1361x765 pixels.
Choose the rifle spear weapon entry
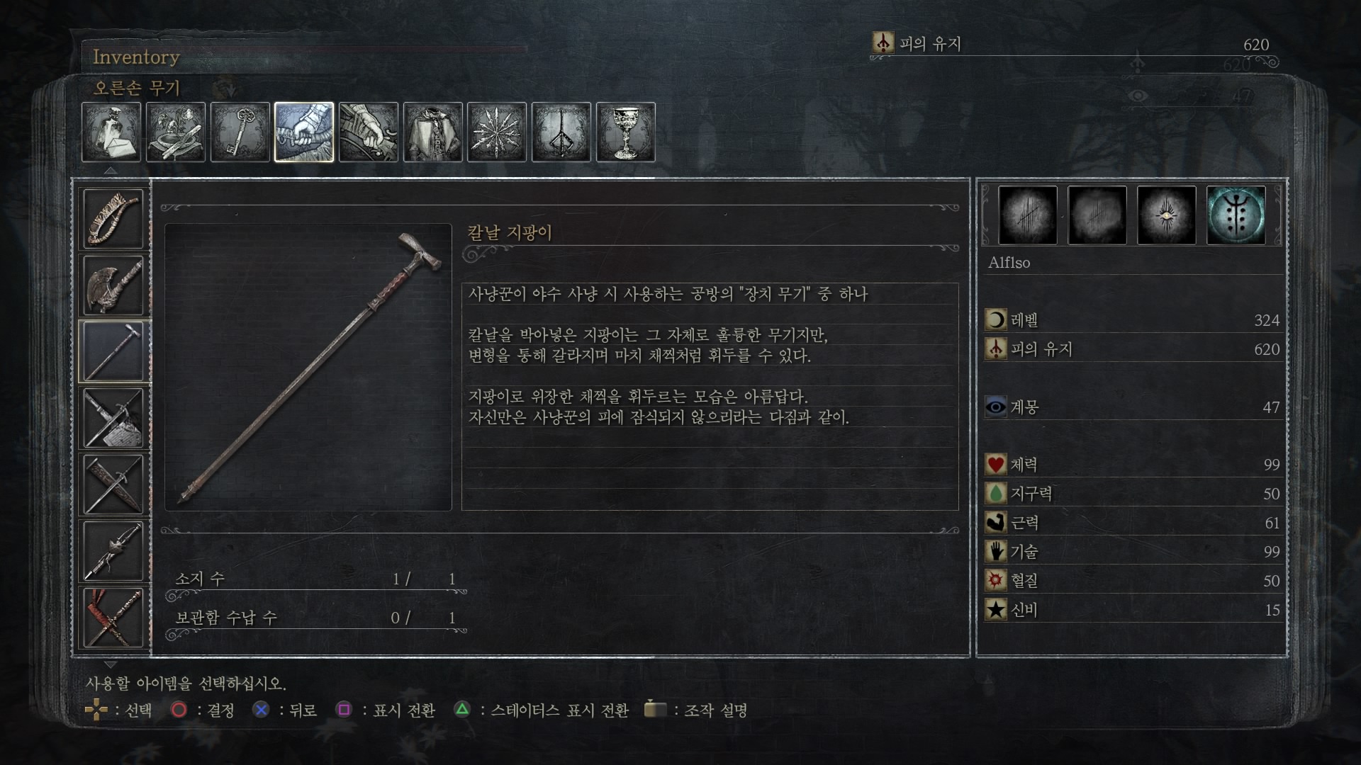(113, 551)
